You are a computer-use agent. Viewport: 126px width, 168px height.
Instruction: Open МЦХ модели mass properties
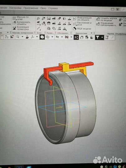pos(82,29)
